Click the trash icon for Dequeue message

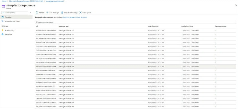(x=62, y=13)
